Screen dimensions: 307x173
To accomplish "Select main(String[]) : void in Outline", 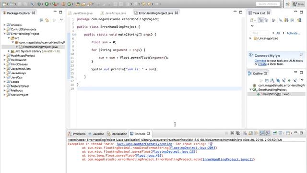I will [x=276, y=94].
